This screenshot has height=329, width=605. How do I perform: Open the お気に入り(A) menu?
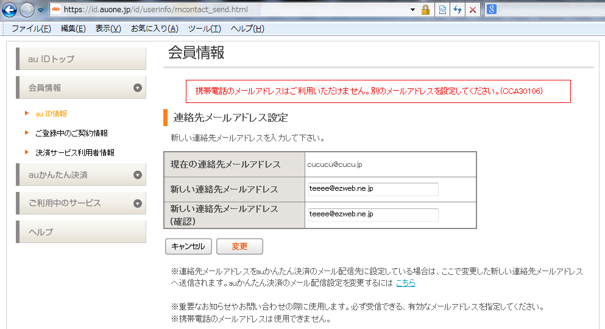pos(155,29)
